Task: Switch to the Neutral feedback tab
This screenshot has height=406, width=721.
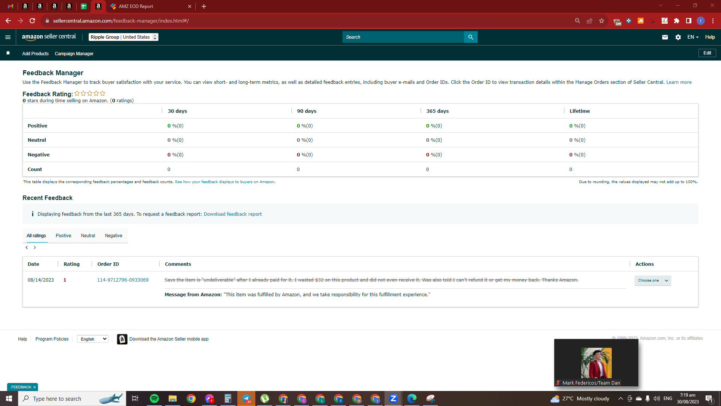Action: coord(88,236)
